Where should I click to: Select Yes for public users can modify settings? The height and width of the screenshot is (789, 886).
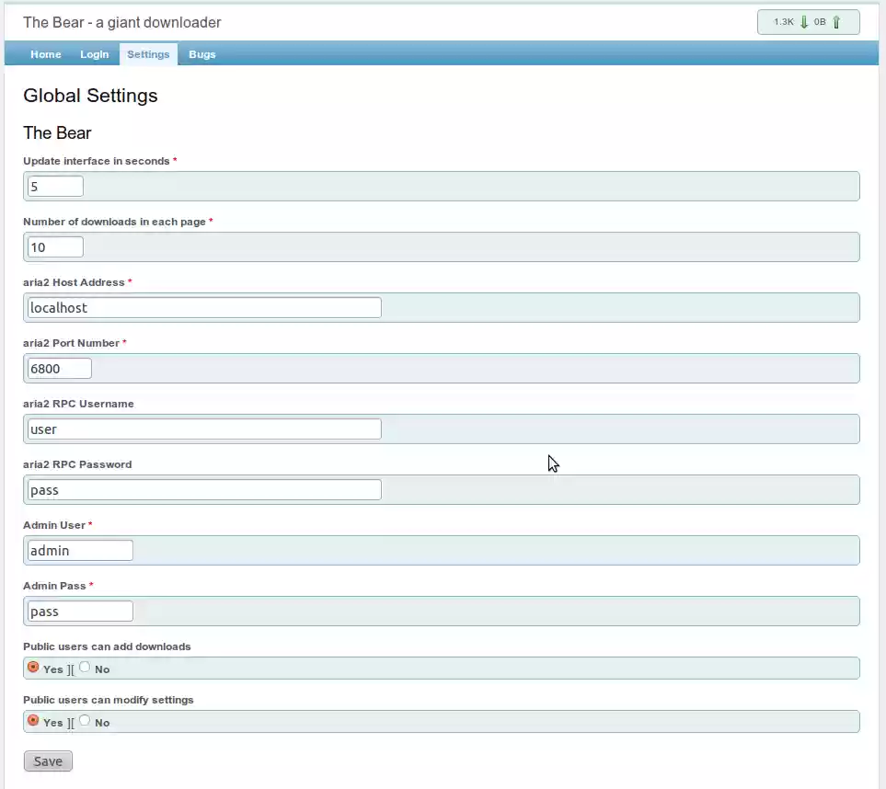(33, 720)
